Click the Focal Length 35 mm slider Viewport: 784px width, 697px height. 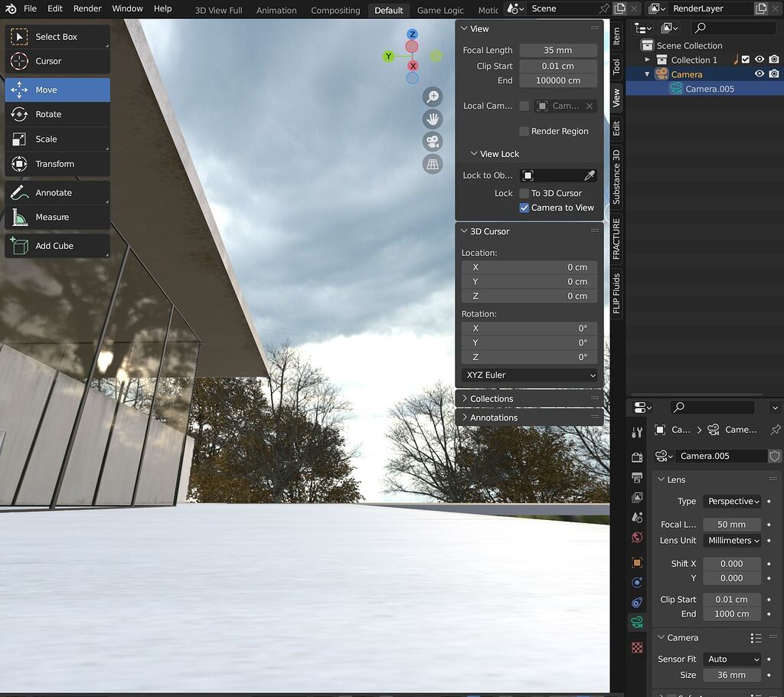pos(558,50)
